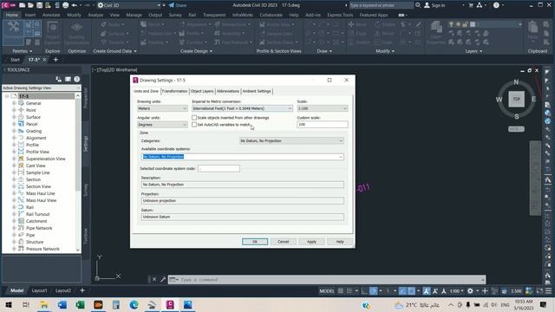The width and height of the screenshot is (555, 312).
Task: Switch to Layout1 tab
Action: [x=39, y=290]
